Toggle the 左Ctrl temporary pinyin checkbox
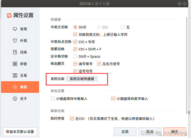The image size is (191, 138). 72,118
